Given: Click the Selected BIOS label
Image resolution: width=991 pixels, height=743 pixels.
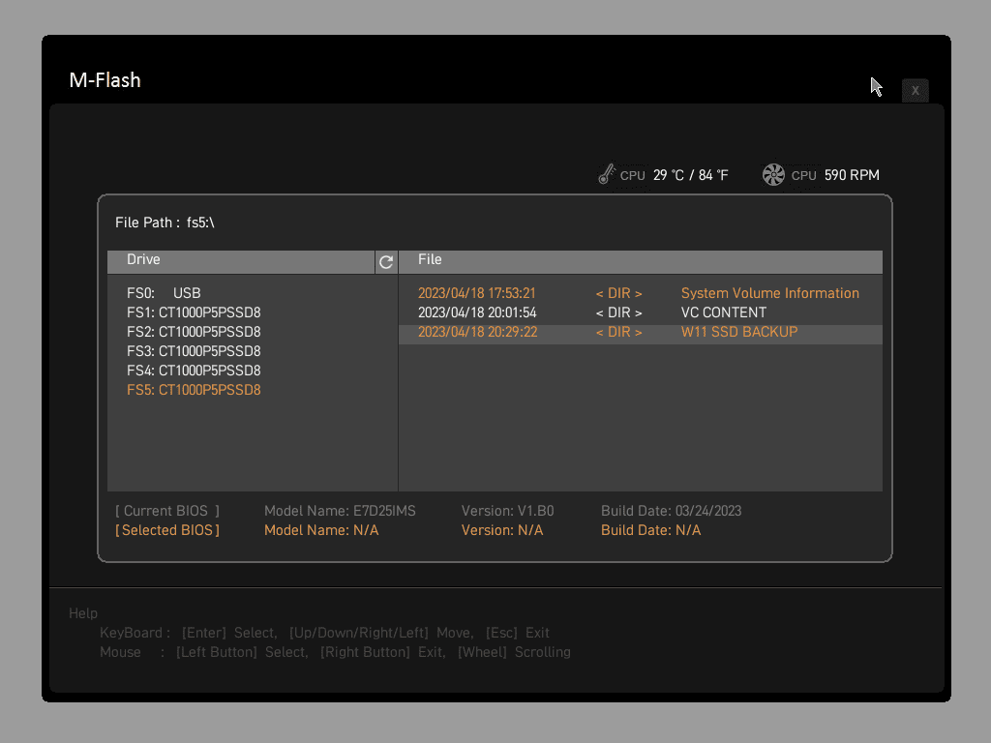Looking at the screenshot, I should 167,530.
